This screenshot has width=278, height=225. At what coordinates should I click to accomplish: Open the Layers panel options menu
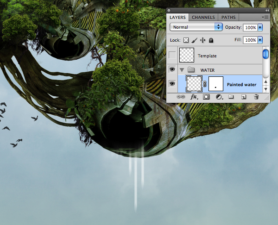[x=265, y=18]
